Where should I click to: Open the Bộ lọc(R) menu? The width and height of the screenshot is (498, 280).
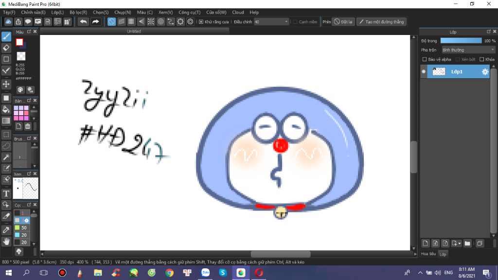pos(78,12)
